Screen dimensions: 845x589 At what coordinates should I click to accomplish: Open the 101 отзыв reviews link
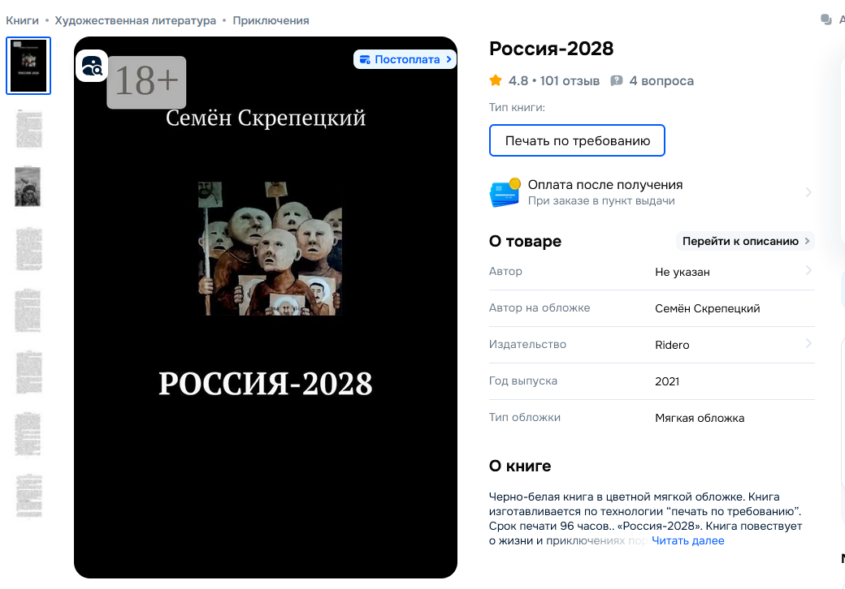pos(570,80)
